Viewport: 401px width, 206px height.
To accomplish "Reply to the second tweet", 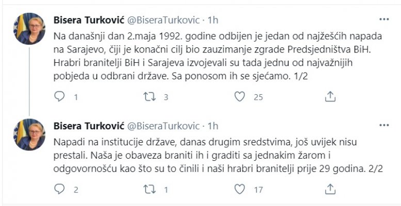I will (x=60, y=190).
